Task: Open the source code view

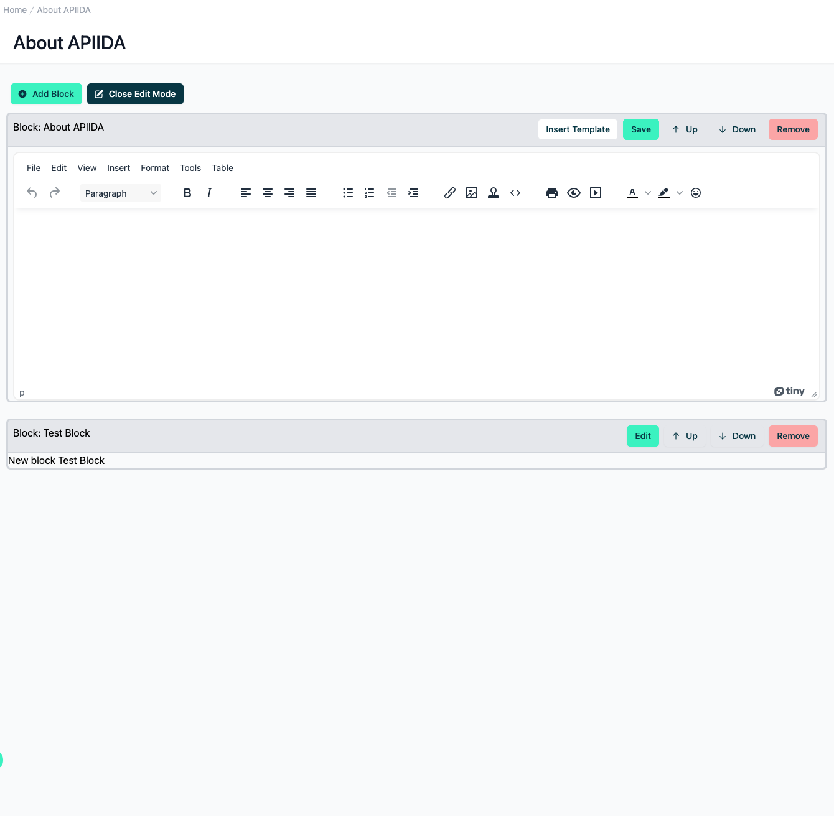Action: (515, 193)
